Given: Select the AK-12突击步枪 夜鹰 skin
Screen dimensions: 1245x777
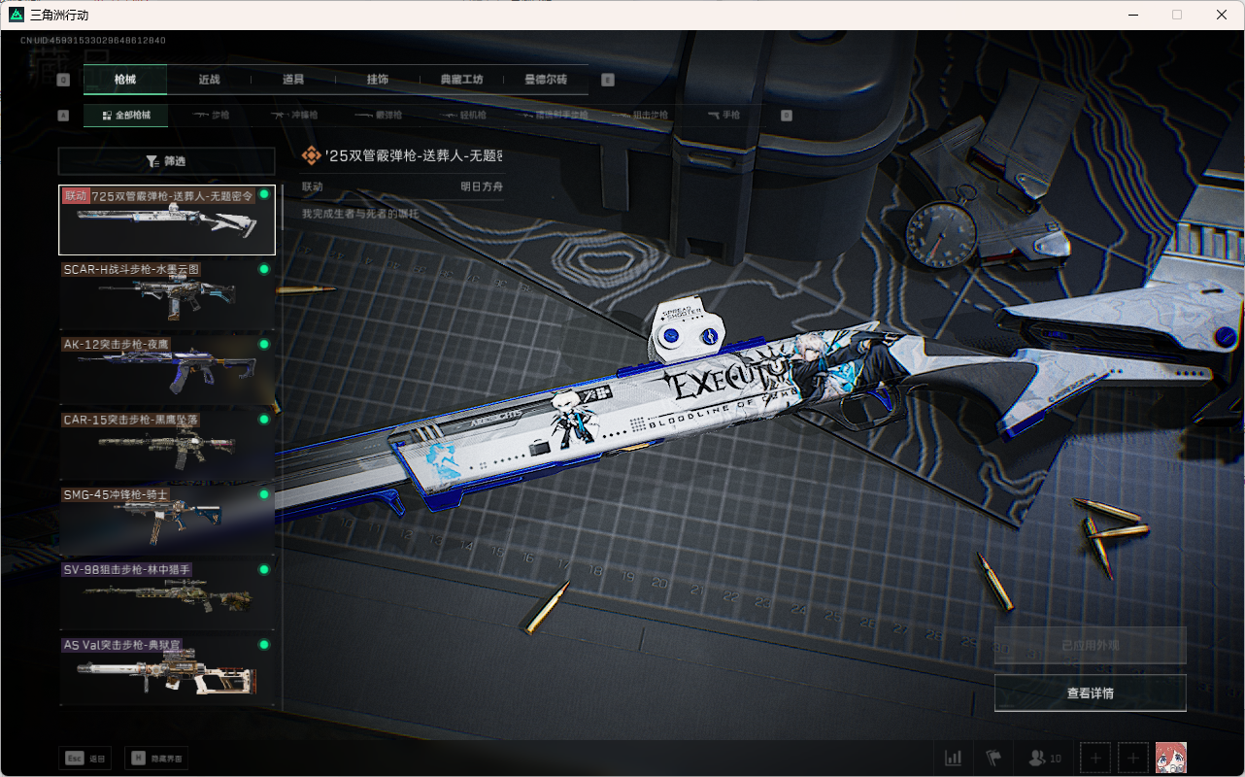Looking at the screenshot, I should tap(167, 370).
